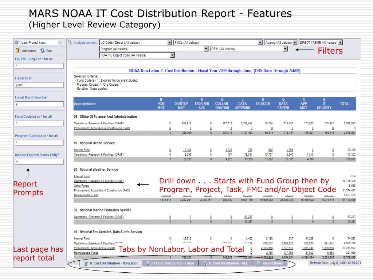
Task: Switch to IT Cost Distribution - NonLabor tab
Action: (x=111, y=263)
